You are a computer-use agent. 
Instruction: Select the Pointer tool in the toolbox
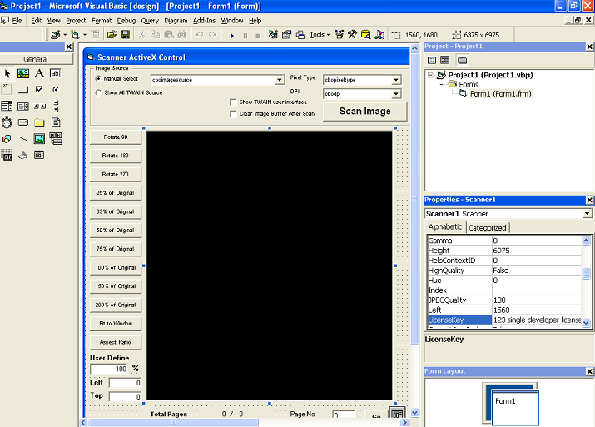point(7,73)
